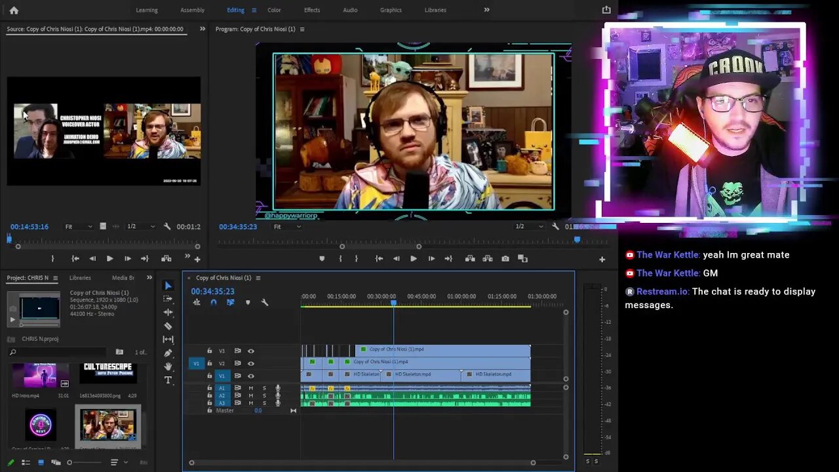Open Libraries tab in Project panel
The width and height of the screenshot is (839, 472).
(80, 278)
